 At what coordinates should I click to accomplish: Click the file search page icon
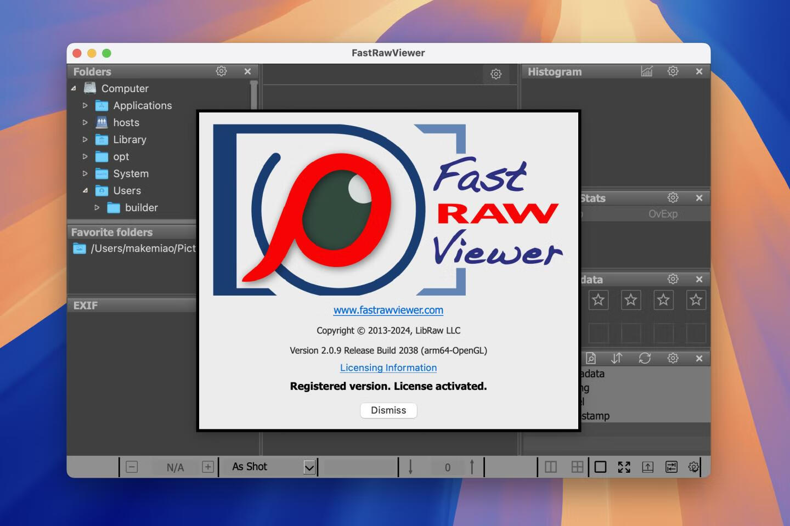[591, 358]
